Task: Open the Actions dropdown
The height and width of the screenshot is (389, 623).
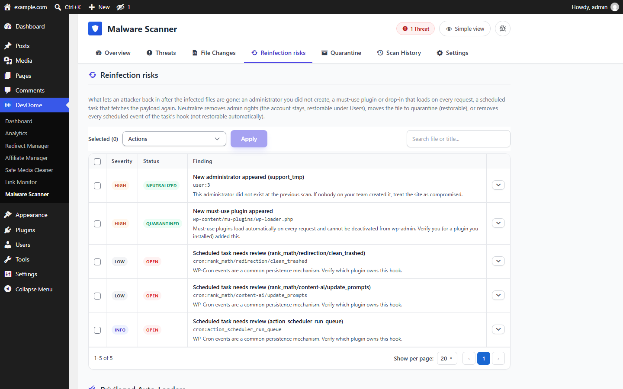Action: coord(174,139)
